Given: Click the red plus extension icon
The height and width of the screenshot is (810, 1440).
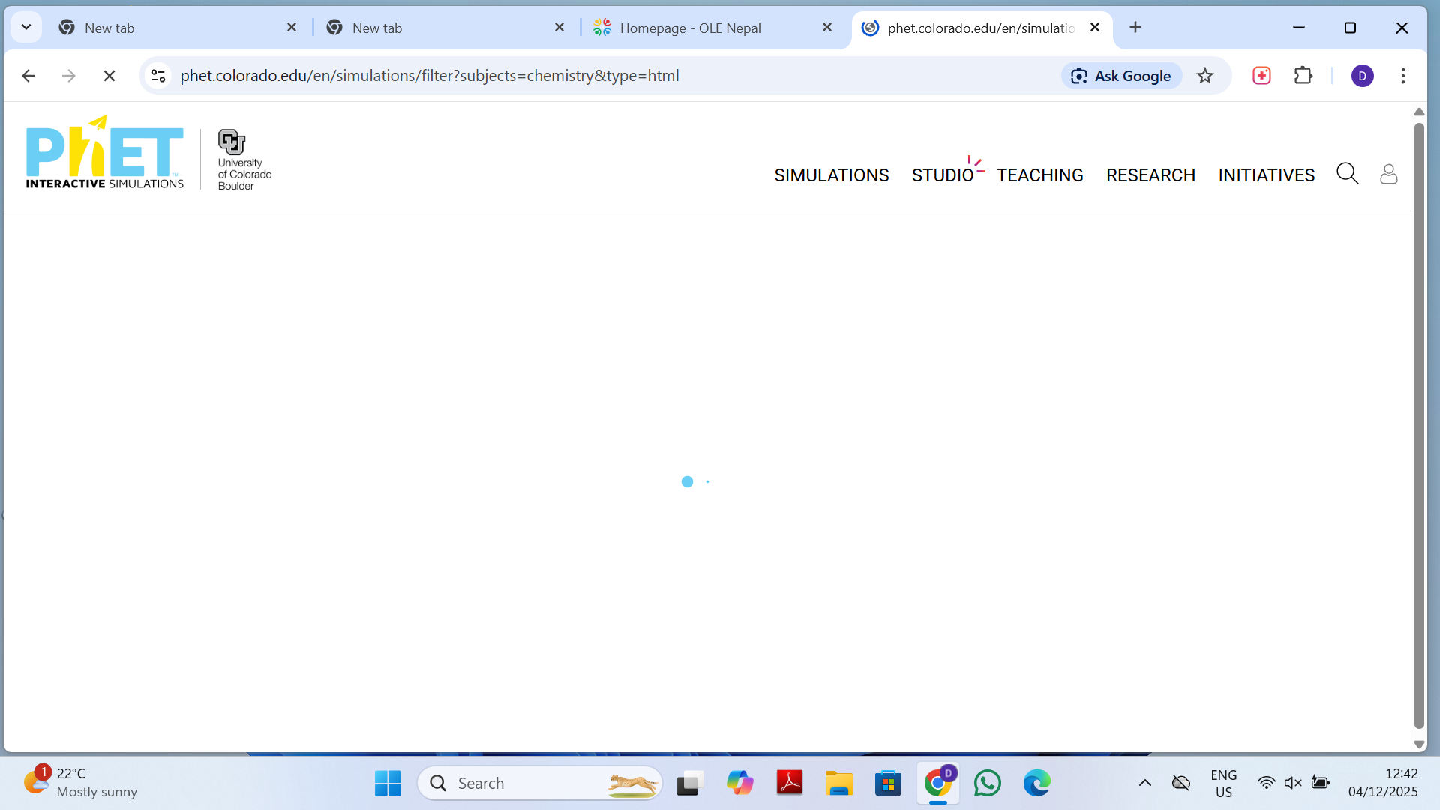Looking at the screenshot, I should click(x=1261, y=76).
